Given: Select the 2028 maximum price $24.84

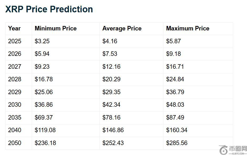Looking at the screenshot, I should (x=175, y=79).
